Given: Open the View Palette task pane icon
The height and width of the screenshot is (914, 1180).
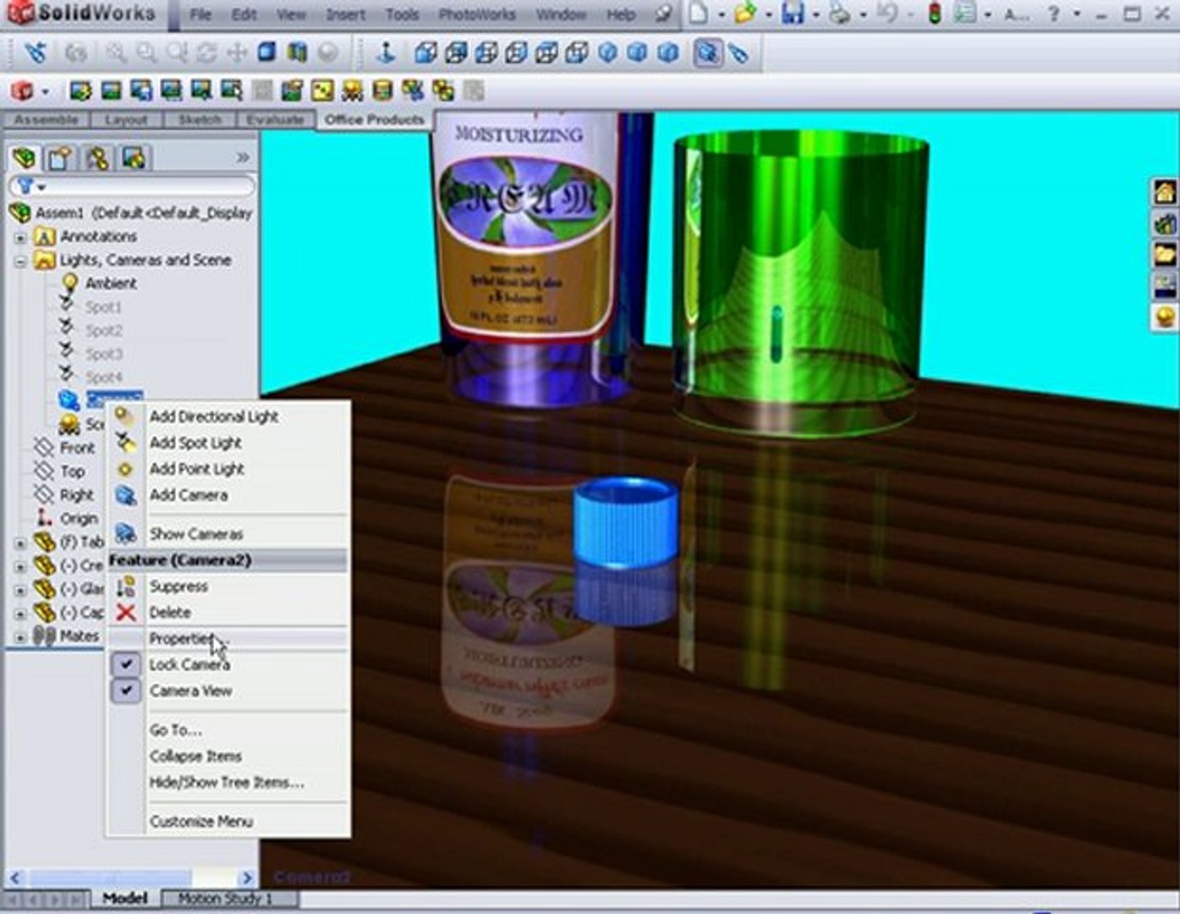Looking at the screenshot, I should (x=1166, y=285).
